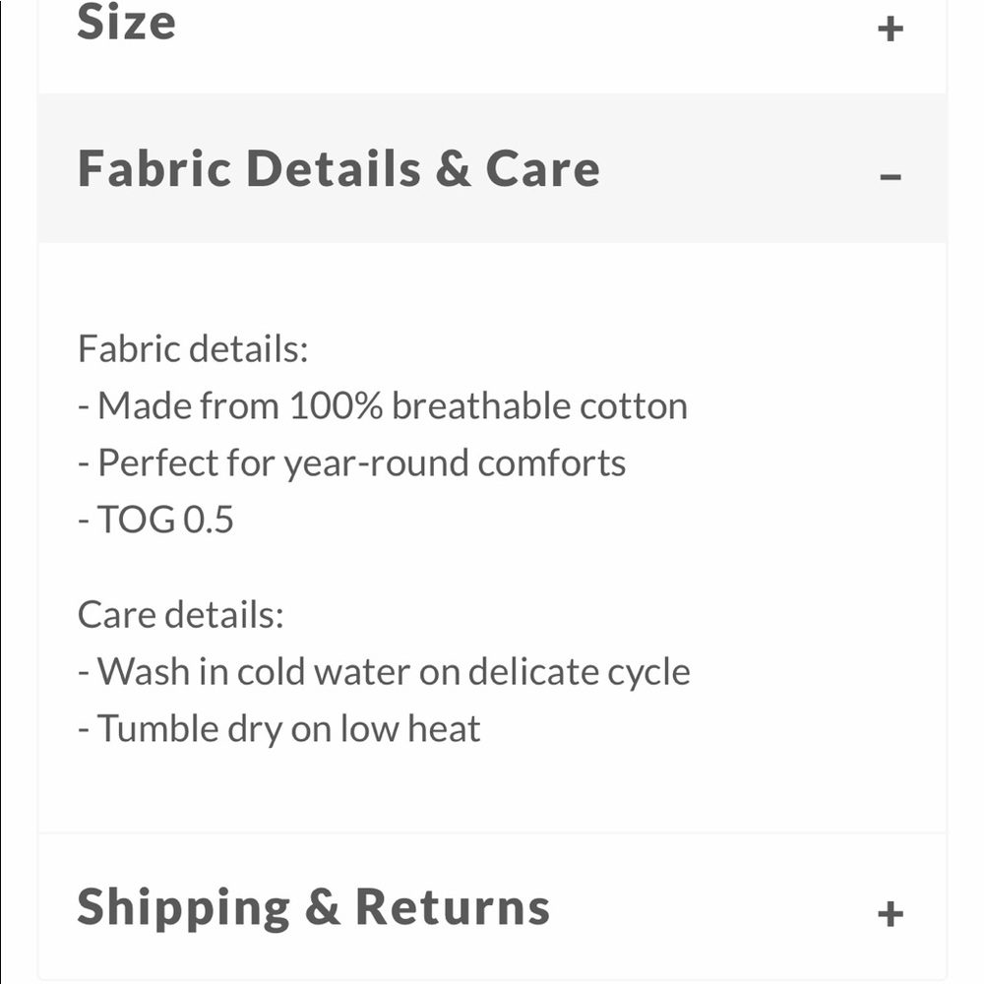Click the Care details label
The width and height of the screenshot is (984, 984).
(x=180, y=613)
